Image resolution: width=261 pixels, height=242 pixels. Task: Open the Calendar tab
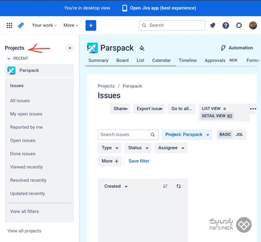point(161,60)
